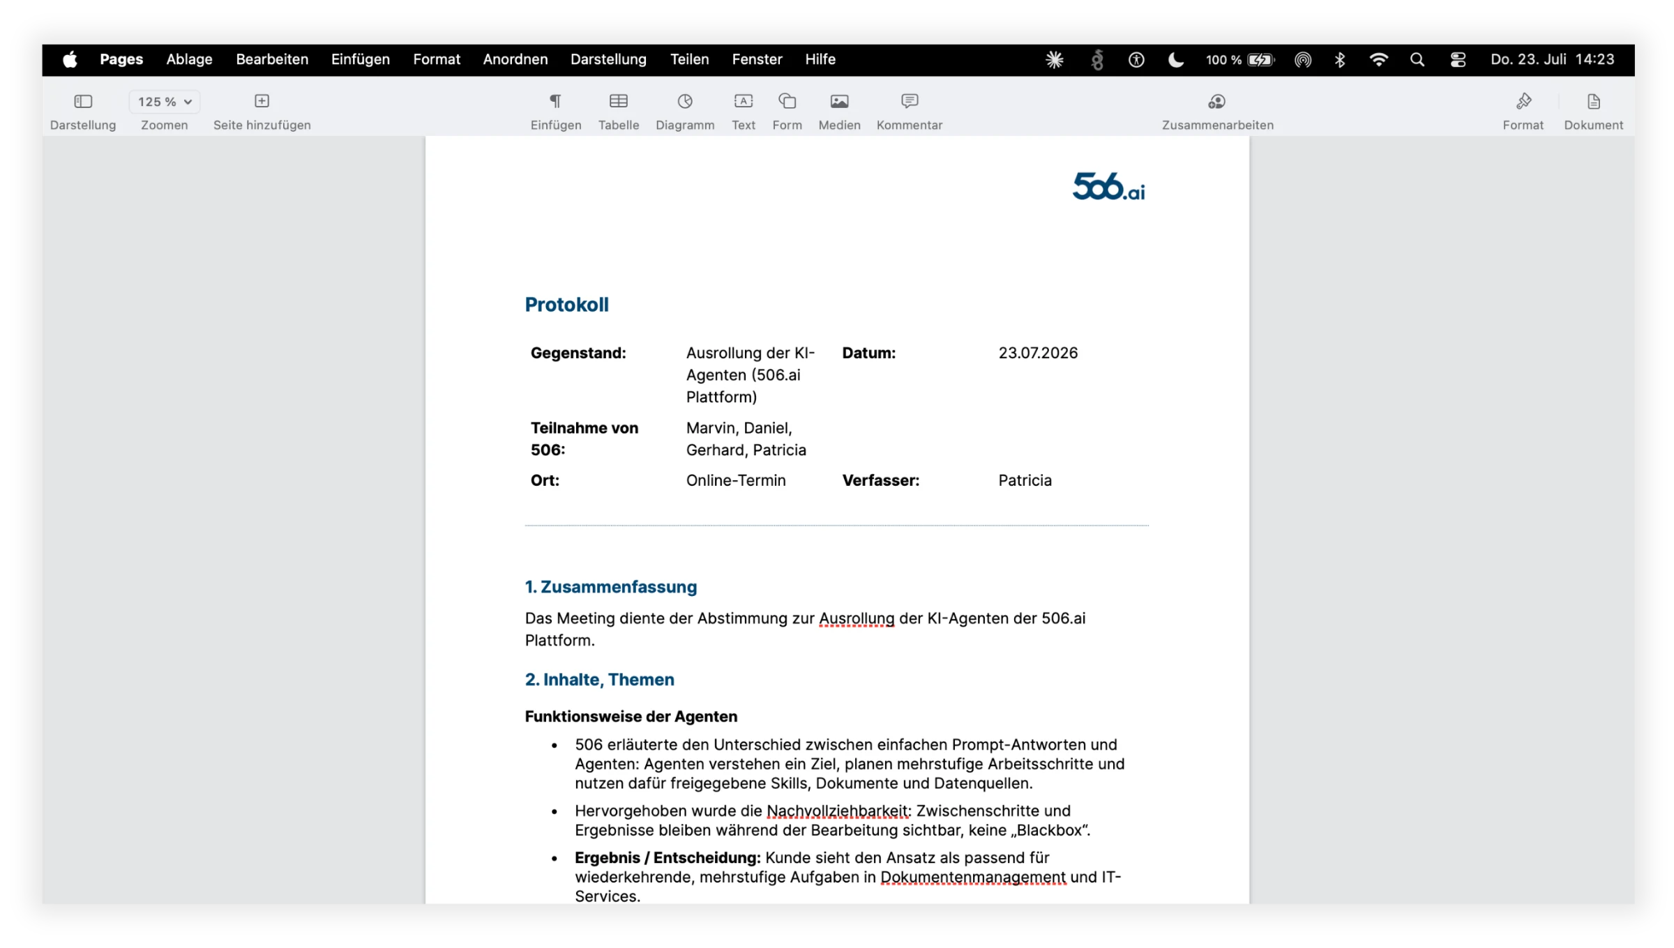Screen dimensions: 1674x948
Task: Click the participants cell Marvin, Daniel, Gerhard, Patricia
Action: [x=746, y=438]
